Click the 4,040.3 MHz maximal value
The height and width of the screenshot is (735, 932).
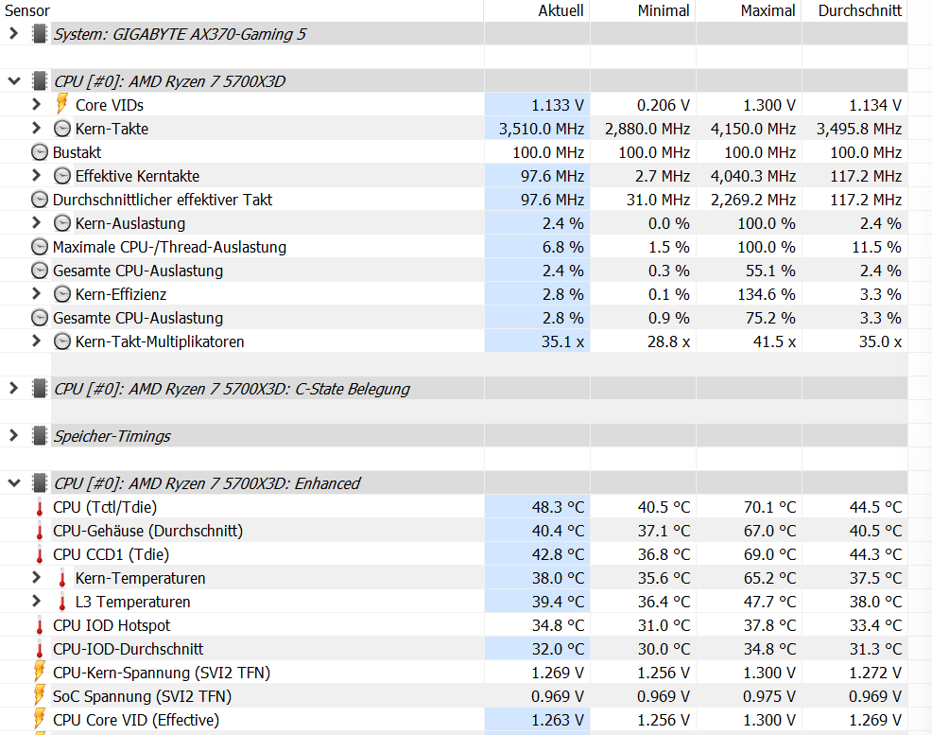pyautogui.click(x=753, y=176)
